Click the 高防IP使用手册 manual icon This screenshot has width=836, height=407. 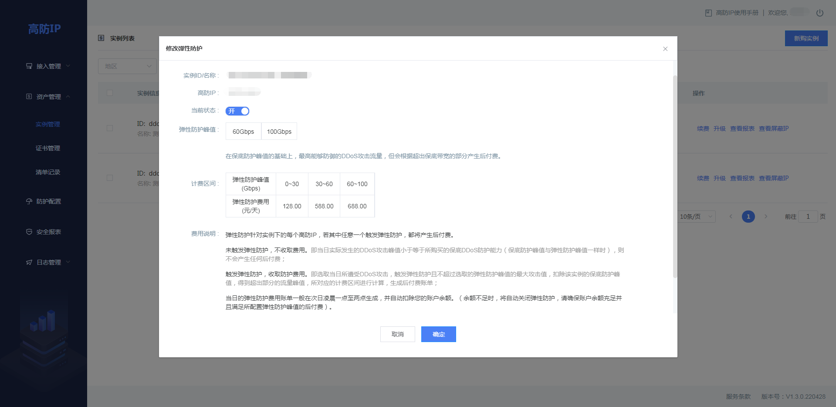[x=708, y=13]
